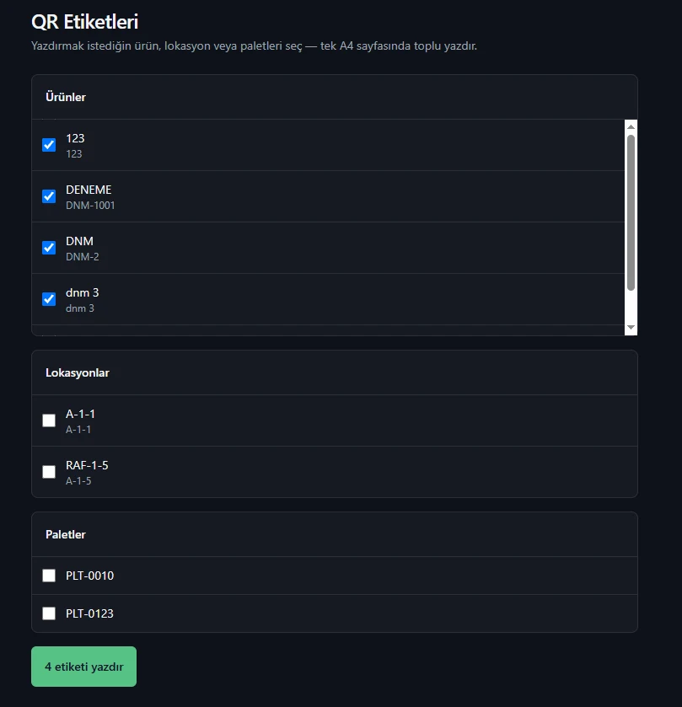Click the DNM-1001 product code text
This screenshot has width=682, height=707.
[90, 206]
